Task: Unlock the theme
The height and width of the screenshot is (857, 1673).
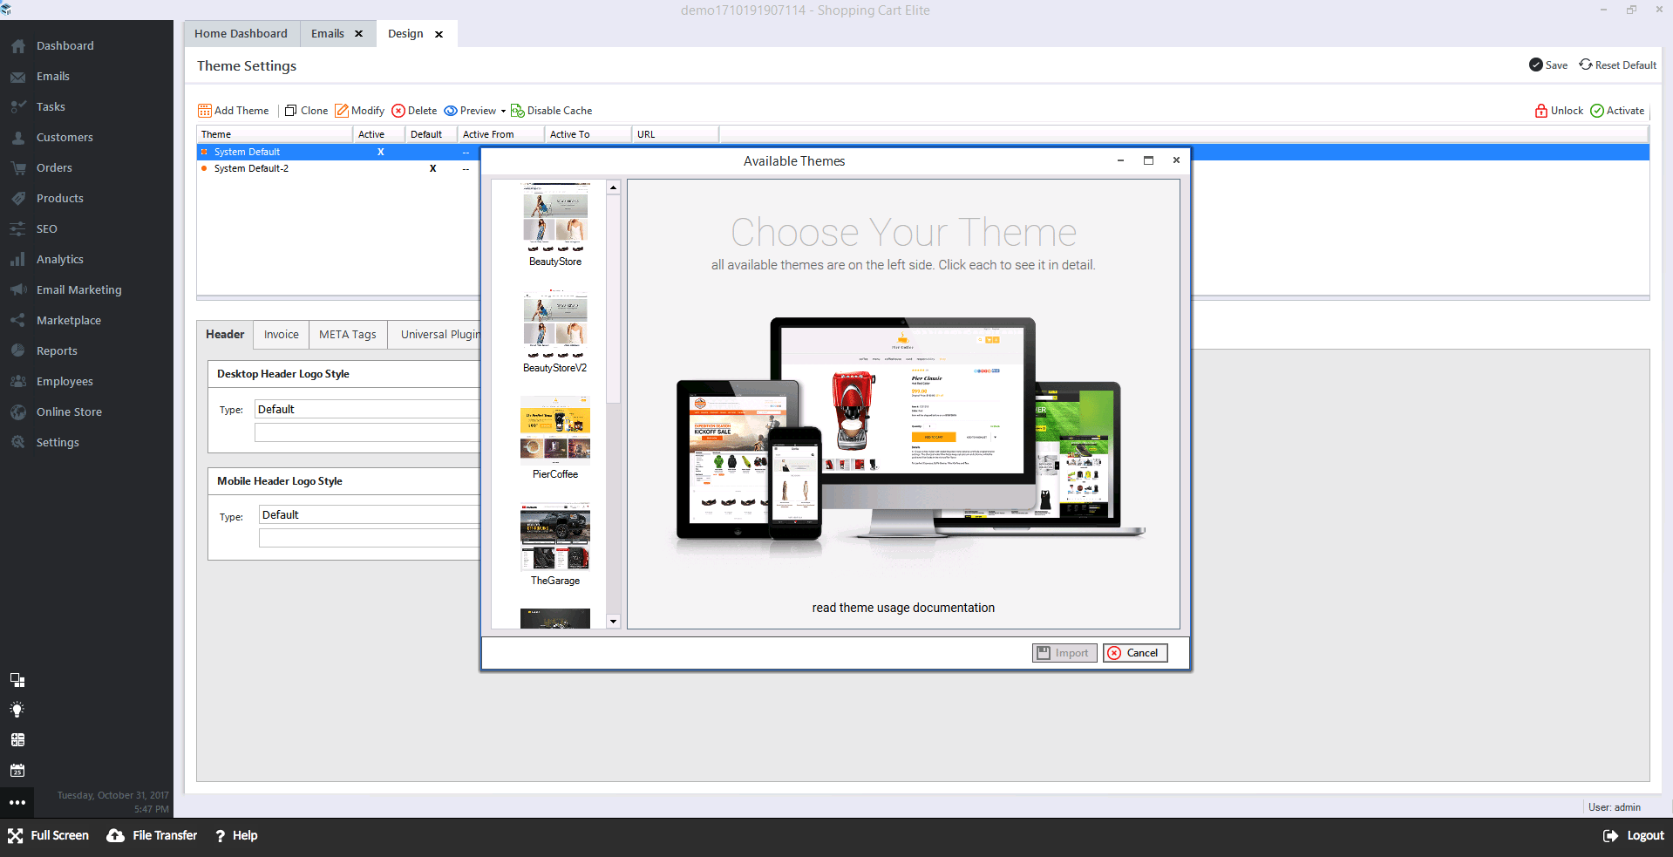Action: pyautogui.click(x=1559, y=111)
